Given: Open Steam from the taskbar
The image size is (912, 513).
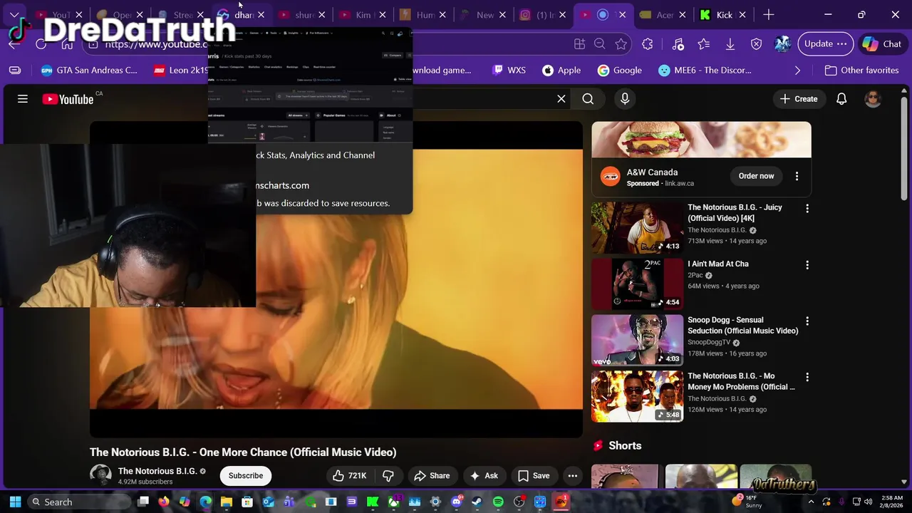Looking at the screenshot, I should [477, 502].
